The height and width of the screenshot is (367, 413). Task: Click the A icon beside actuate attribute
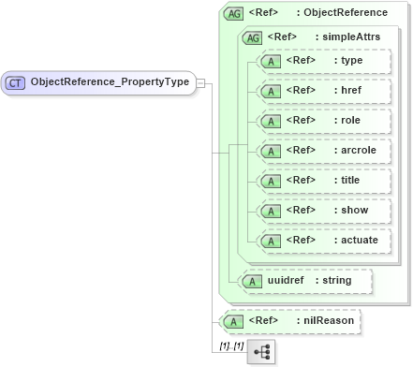pos(271,242)
